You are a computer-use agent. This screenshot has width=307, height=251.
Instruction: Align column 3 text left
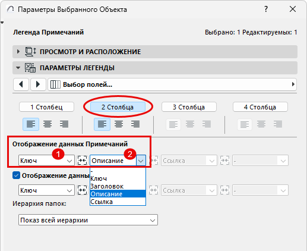[x=173, y=124]
